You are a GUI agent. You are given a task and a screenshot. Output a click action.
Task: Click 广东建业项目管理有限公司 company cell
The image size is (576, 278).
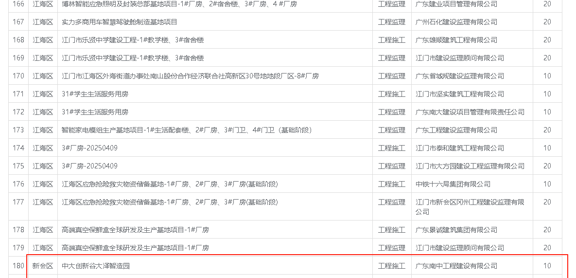pos(456,4)
